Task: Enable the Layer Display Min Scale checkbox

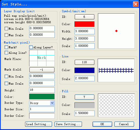Action: 6,29
